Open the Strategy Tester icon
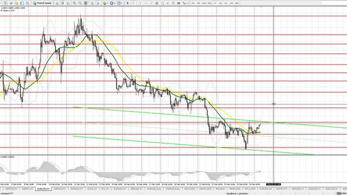 coord(28,3)
